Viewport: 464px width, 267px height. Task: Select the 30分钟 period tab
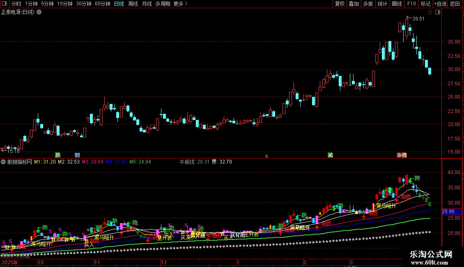pyautogui.click(x=84, y=4)
